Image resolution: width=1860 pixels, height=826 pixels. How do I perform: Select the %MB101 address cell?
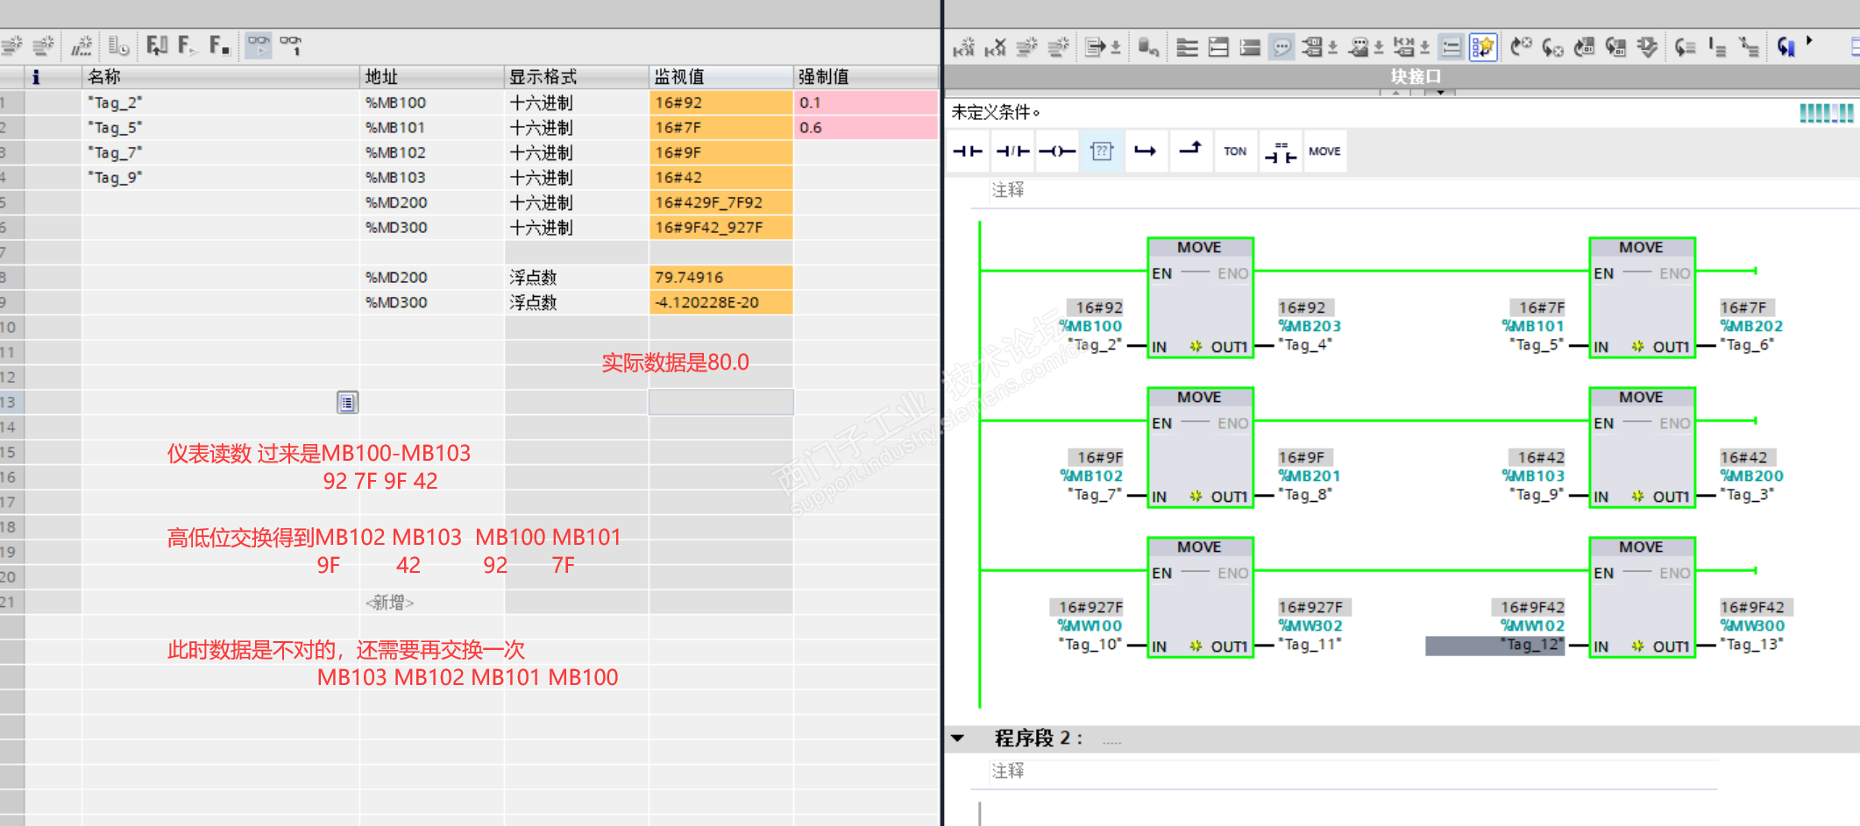point(431,128)
